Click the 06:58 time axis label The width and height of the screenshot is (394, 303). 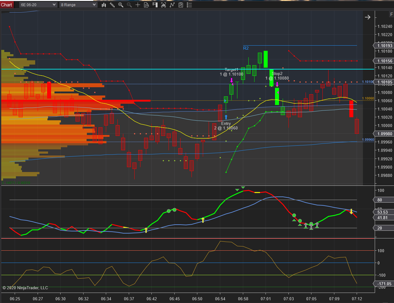(x=243, y=299)
